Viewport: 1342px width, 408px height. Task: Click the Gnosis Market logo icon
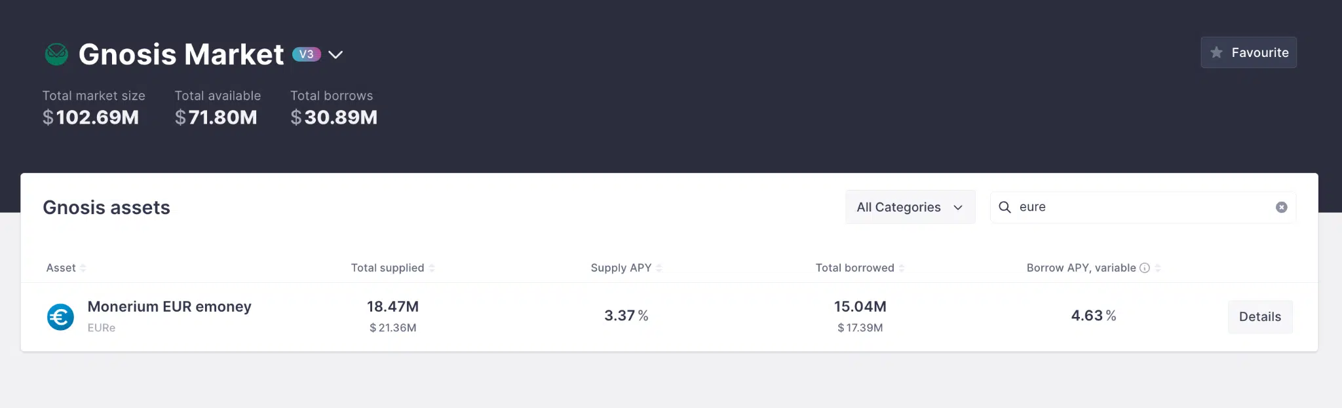[56, 54]
